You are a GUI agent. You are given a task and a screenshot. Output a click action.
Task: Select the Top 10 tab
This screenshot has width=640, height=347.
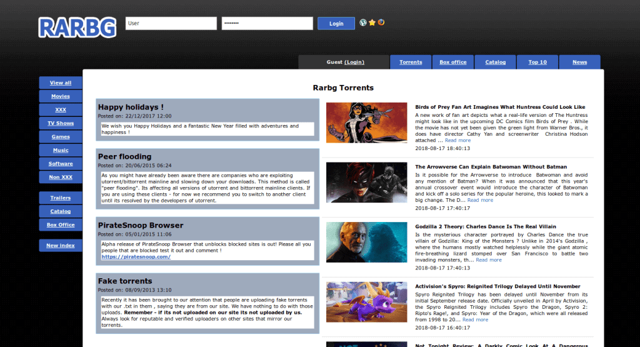(x=537, y=62)
